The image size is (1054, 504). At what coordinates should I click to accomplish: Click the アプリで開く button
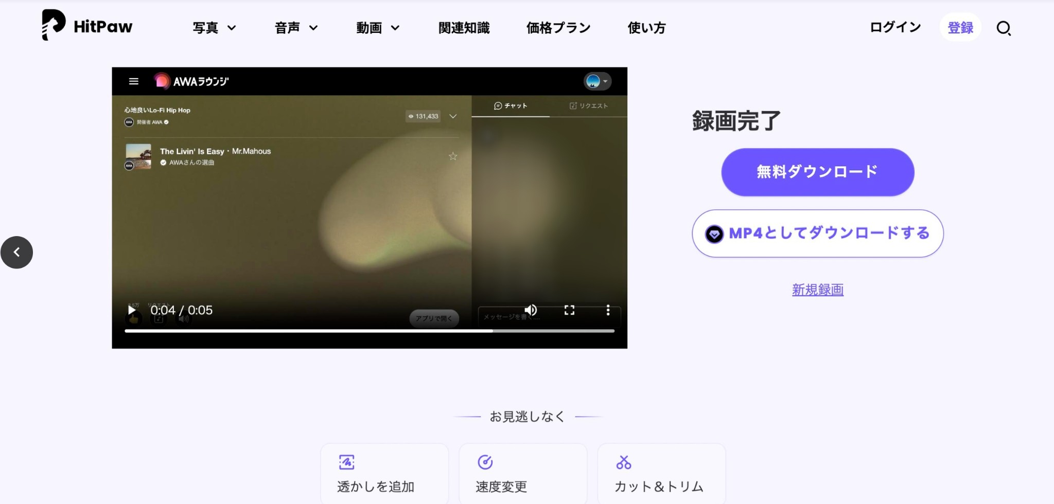coord(434,318)
